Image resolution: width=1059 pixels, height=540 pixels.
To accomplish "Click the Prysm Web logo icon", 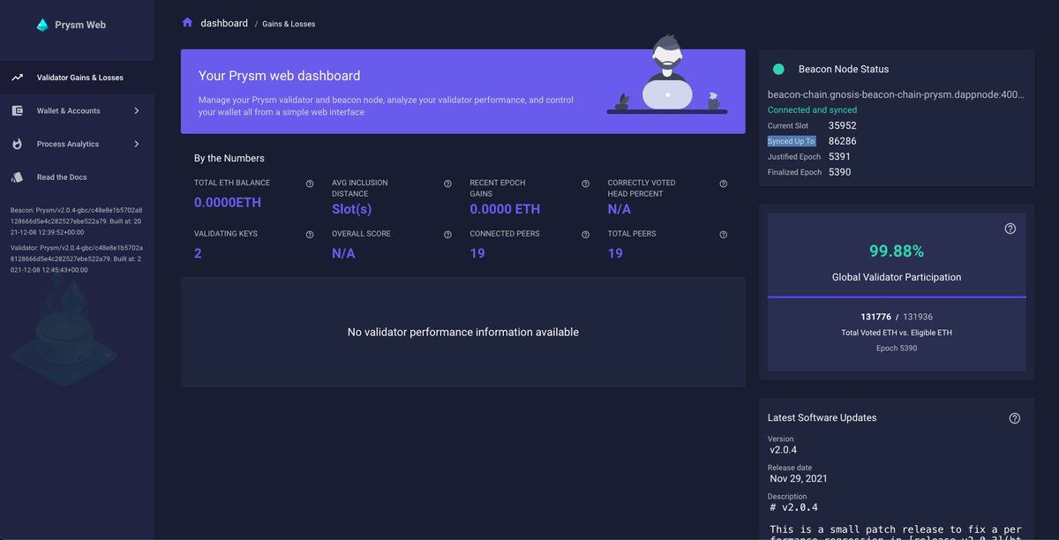I will tap(42, 25).
